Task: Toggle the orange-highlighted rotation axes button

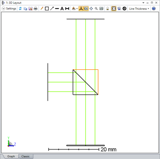Action: (x=81, y=9)
